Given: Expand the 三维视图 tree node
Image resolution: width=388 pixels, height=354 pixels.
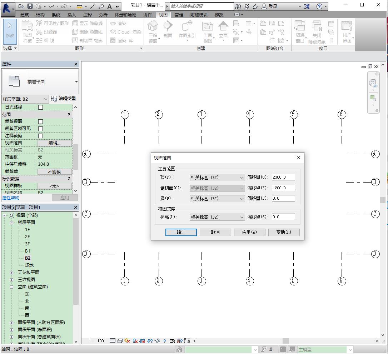Looking at the screenshot, I should click(12, 280).
